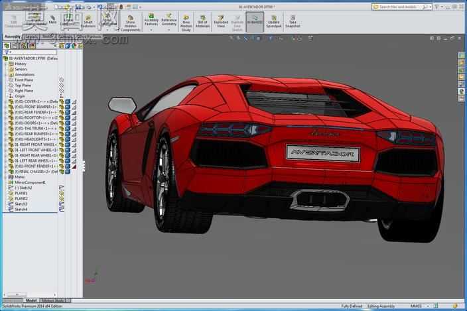The width and height of the screenshot is (467, 311).
Task: Switch to the Sketch tab
Action: (x=48, y=36)
